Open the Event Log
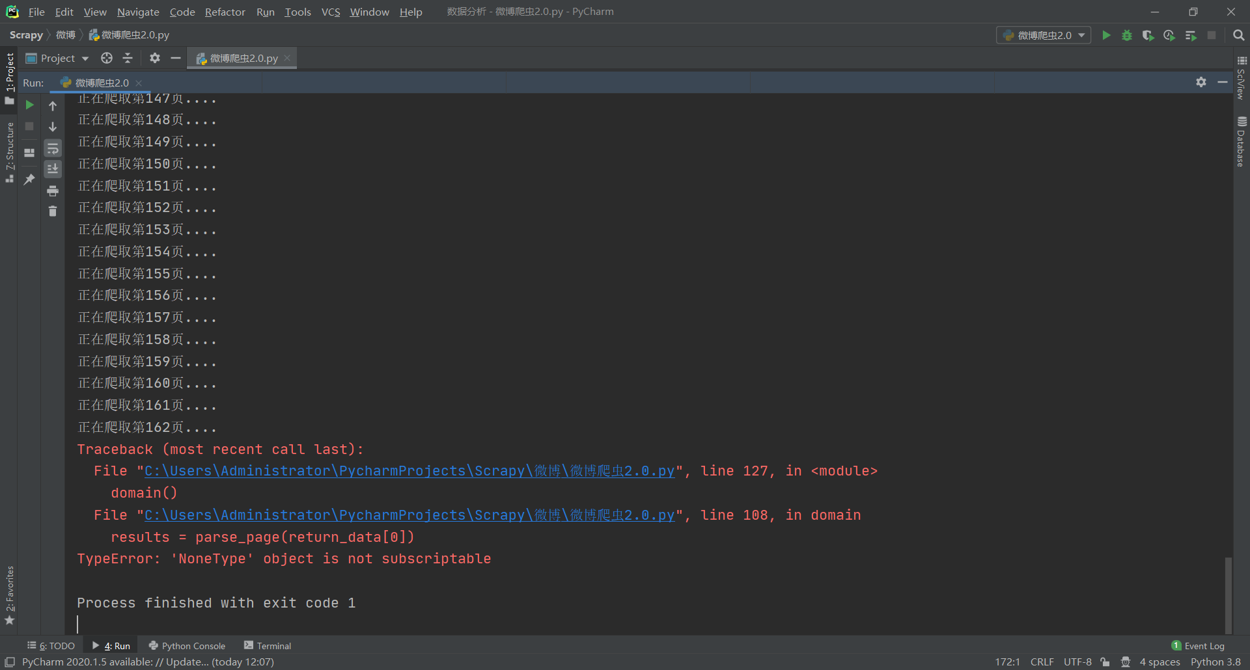 1198,646
